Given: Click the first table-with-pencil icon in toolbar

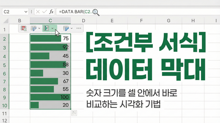Looking at the screenshot, I should point(34,28).
